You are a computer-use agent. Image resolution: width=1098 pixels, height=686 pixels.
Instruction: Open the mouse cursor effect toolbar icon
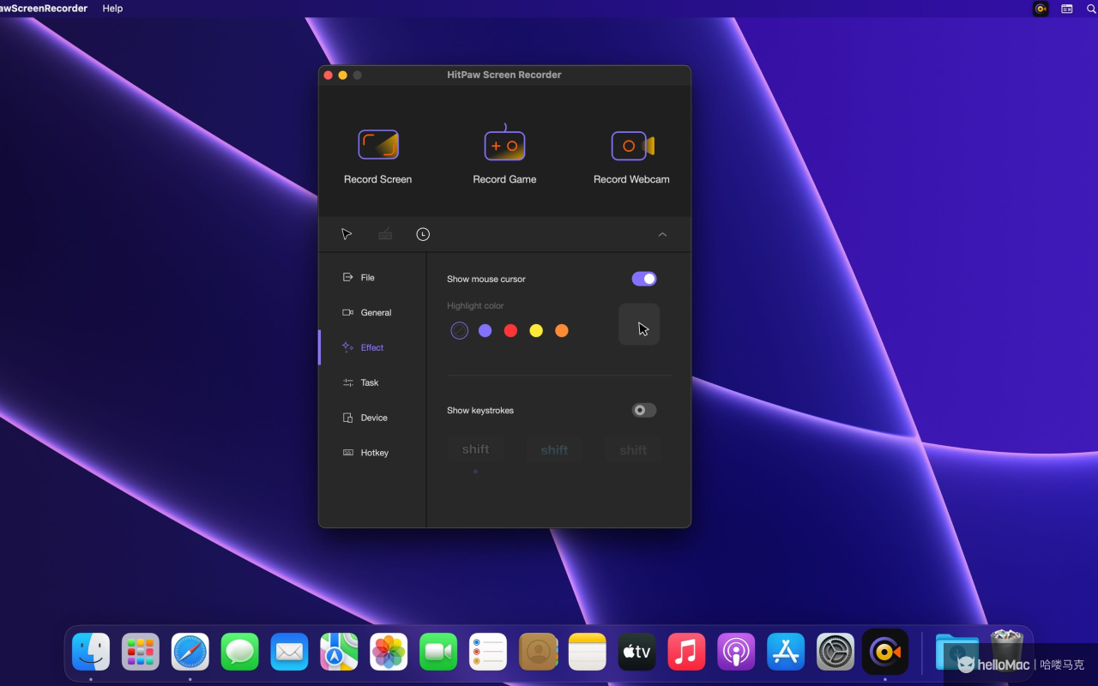click(347, 234)
